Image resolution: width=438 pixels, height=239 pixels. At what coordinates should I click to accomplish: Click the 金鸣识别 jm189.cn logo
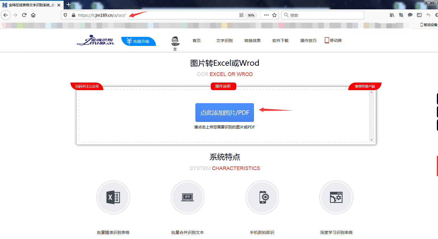point(95,40)
